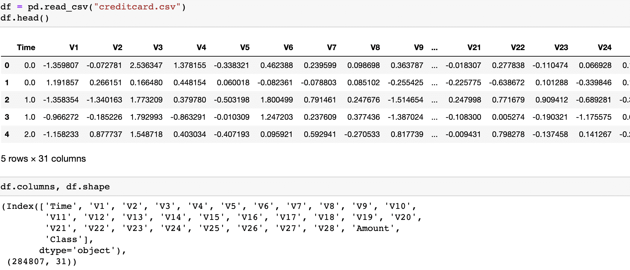This screenshot has height=270, width=630.
Task: Click row index 1
Action: tap(7, 83)
